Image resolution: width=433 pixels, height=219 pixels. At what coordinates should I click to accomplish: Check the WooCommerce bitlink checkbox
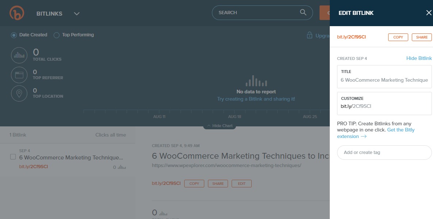pyautogui.click(x=13, y=157)
